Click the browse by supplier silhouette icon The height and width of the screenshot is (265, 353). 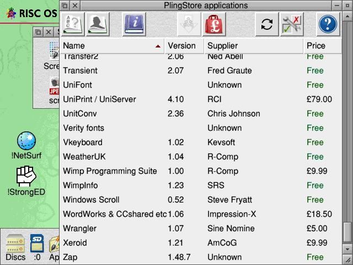pyautogui.click(x=98, y=24)
